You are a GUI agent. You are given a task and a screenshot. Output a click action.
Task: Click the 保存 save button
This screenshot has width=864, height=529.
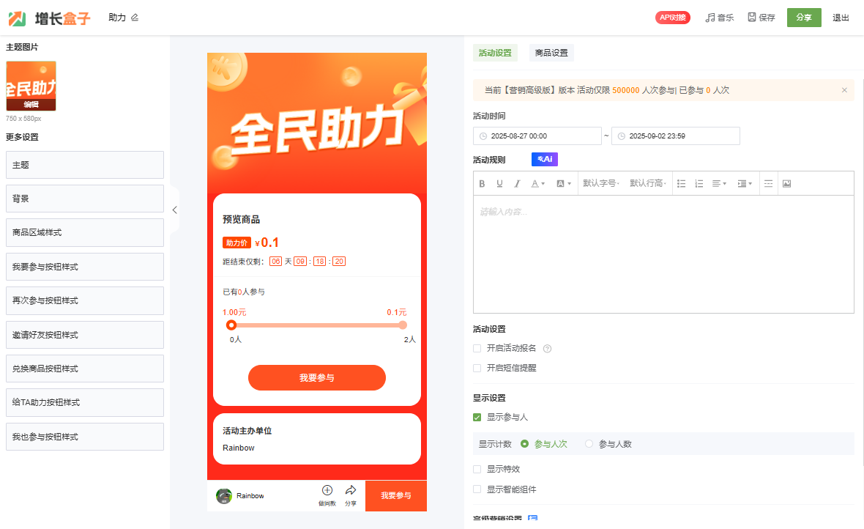(761, 18)
